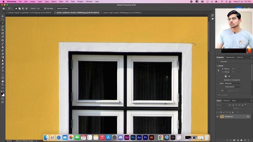This screenshot has width=253, height=142.
Task: Choose Add to Selection mode
Action: [19, 8]
